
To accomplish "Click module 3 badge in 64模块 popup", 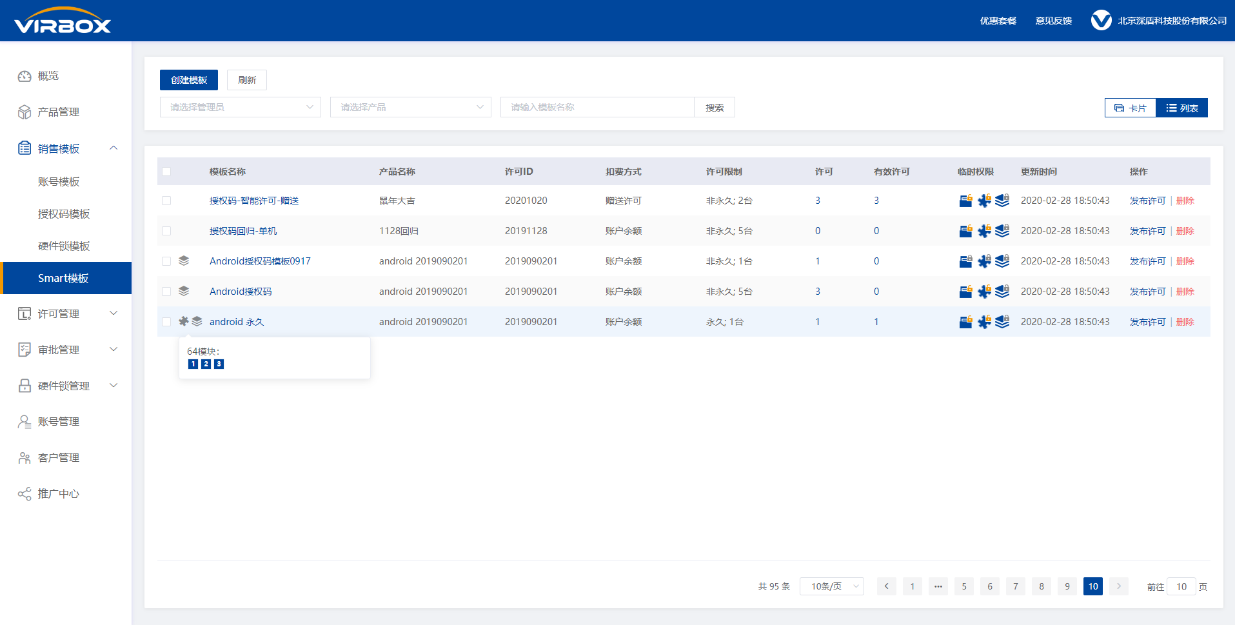I will tap(219, 364).
